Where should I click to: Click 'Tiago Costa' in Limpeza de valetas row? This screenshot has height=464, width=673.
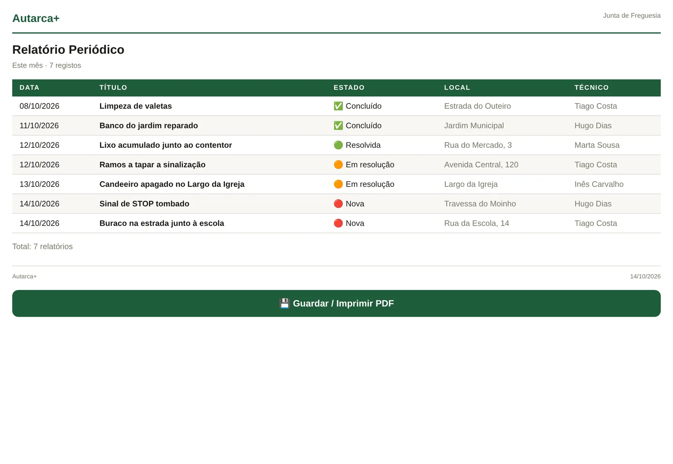pos(596,106)
